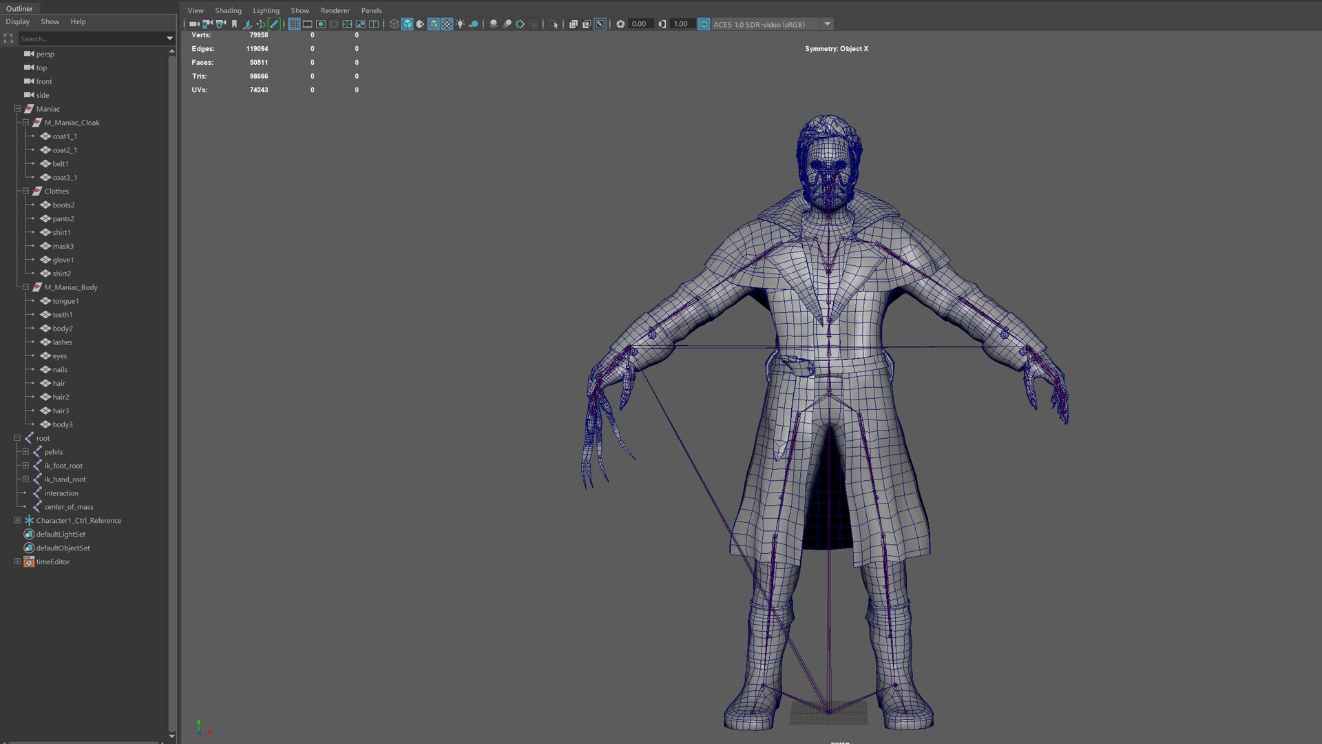This screenshot has width=1322, height=744.
Task: Toggle the color management ON button
Action: point(704,24)
